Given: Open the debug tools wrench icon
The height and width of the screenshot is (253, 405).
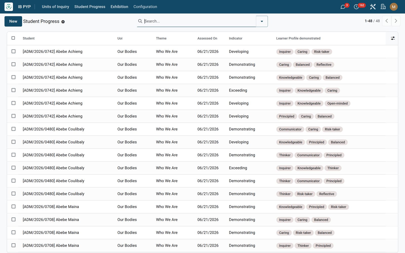Looking at the screenshot, I should [373, 7].
